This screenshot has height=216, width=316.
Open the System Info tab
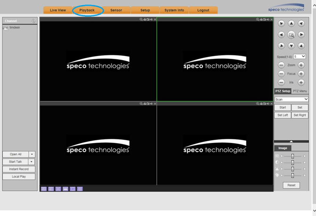174,10
